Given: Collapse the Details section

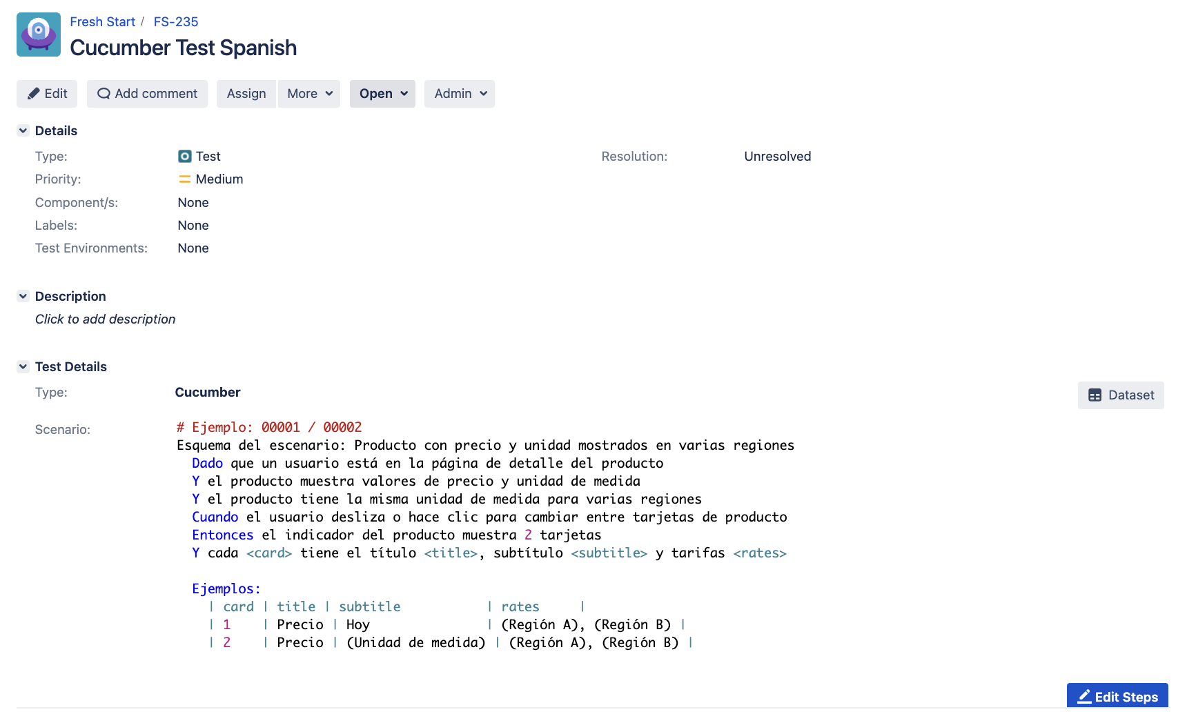Looking at the screenshot, I should (x=23, y=131).
